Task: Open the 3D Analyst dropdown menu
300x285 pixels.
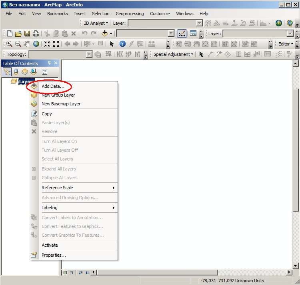Action: [96, 23]
